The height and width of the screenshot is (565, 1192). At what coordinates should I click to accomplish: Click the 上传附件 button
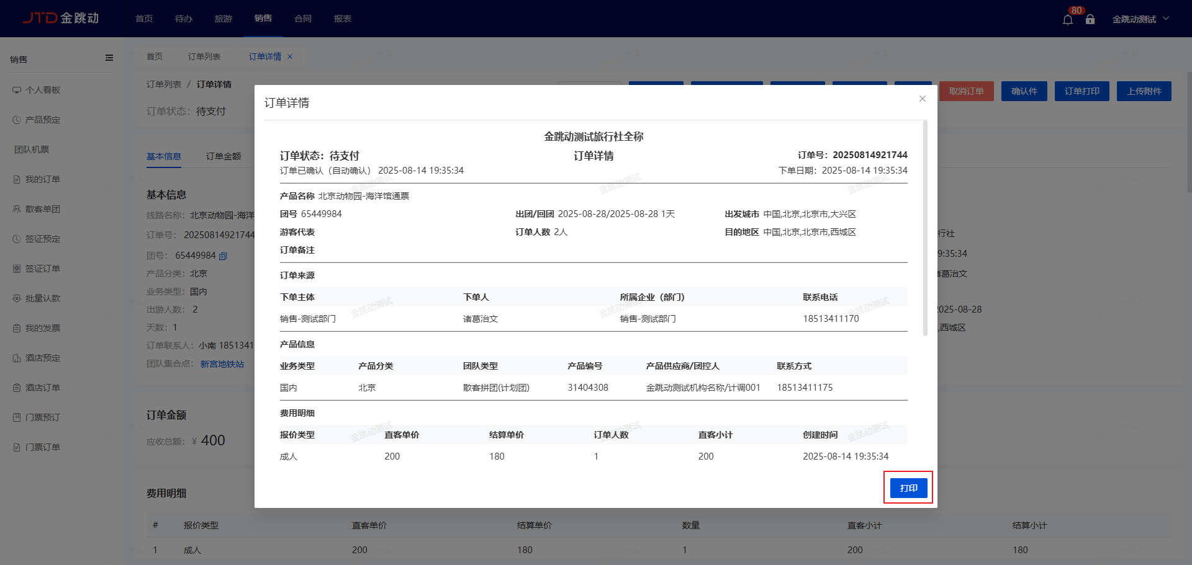1144,91
